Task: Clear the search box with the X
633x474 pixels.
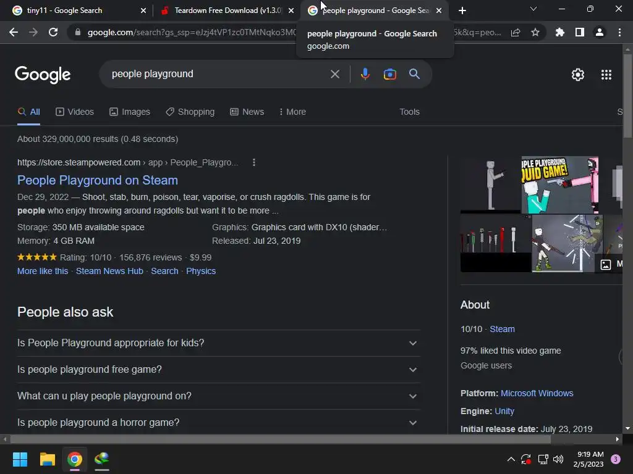Action: 334,74
